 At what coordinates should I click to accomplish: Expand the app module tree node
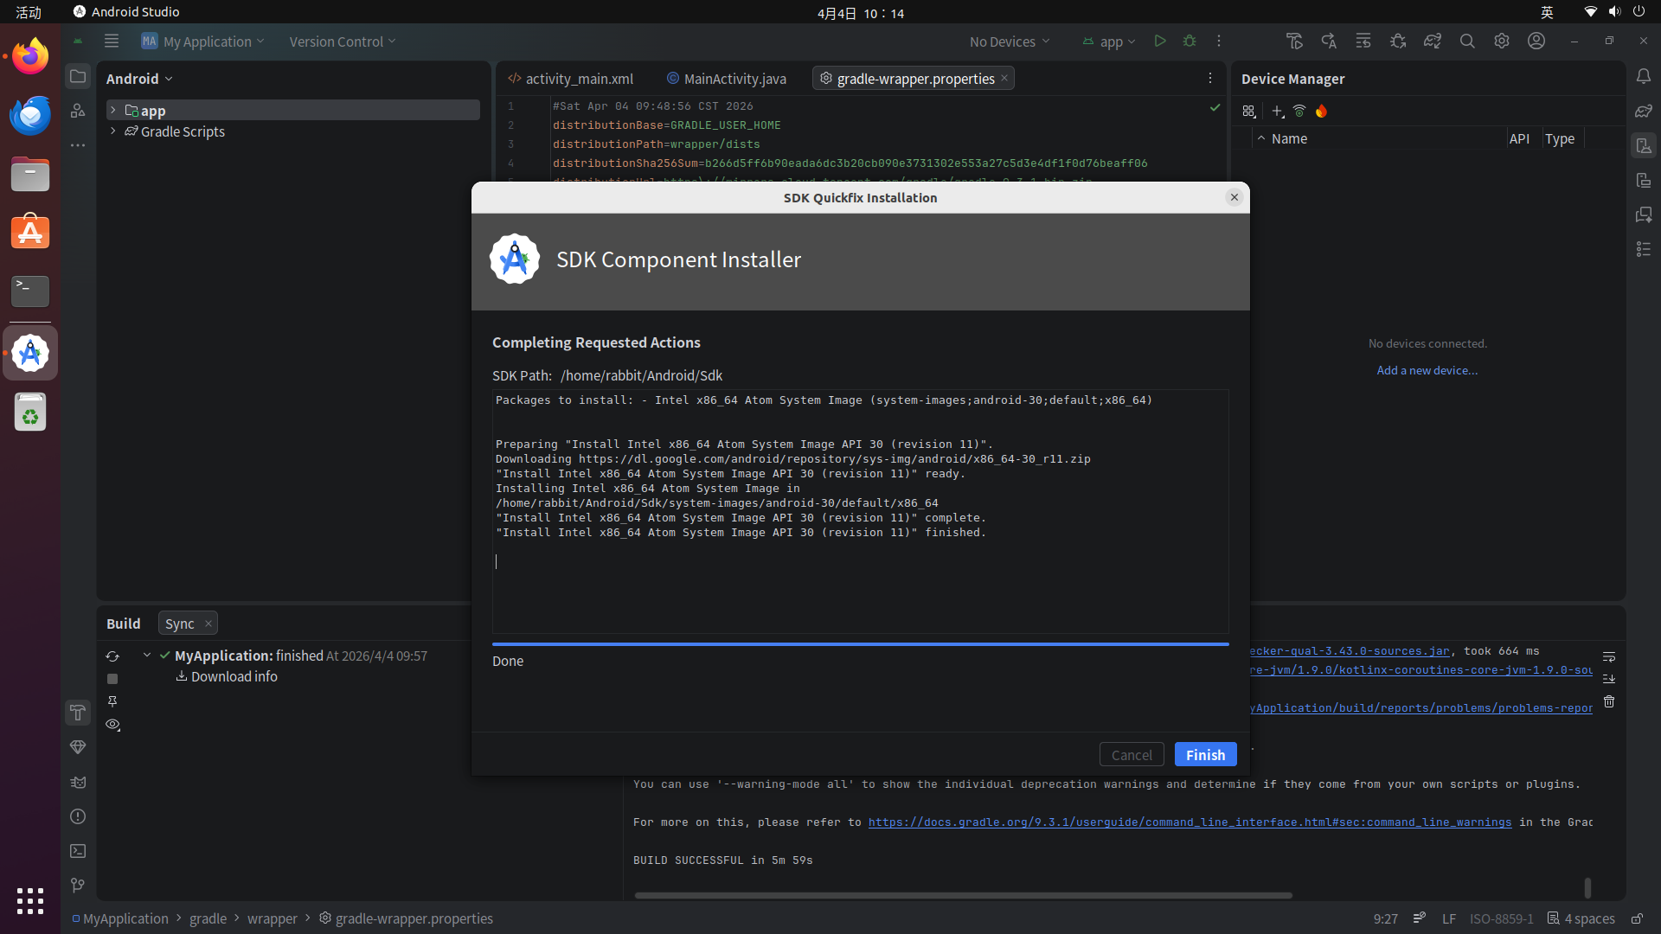coord(112,110)
